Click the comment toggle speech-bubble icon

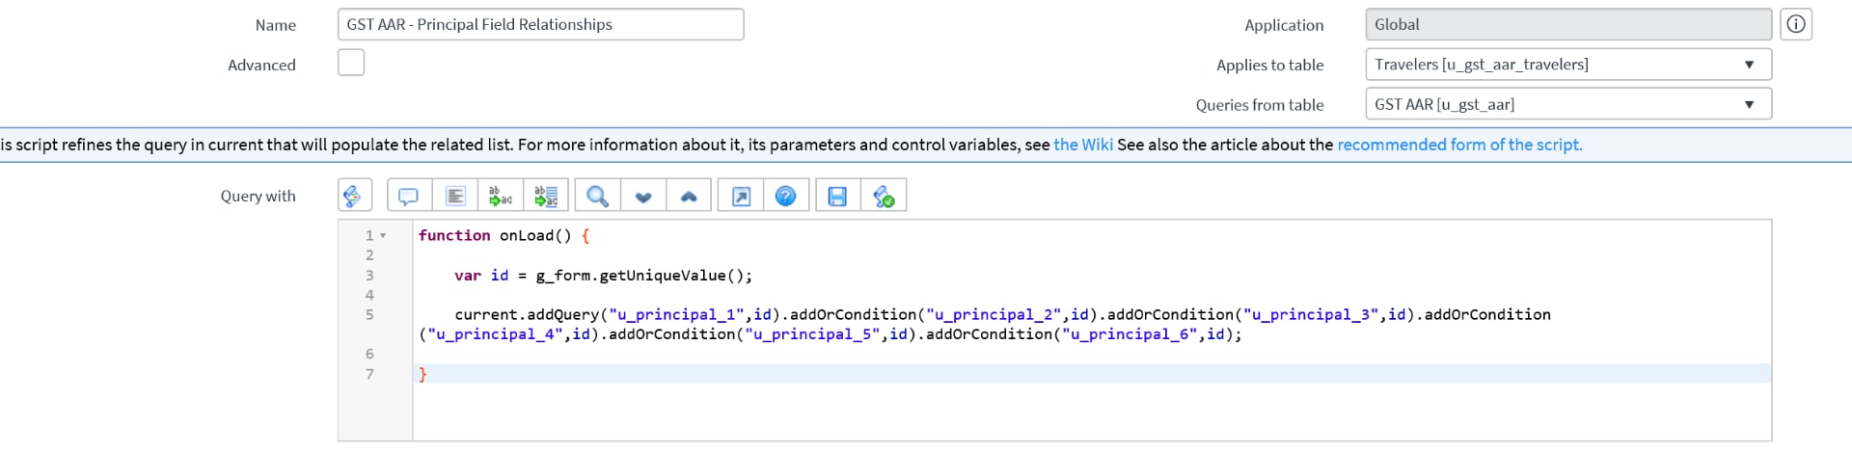tap(409, 196)
